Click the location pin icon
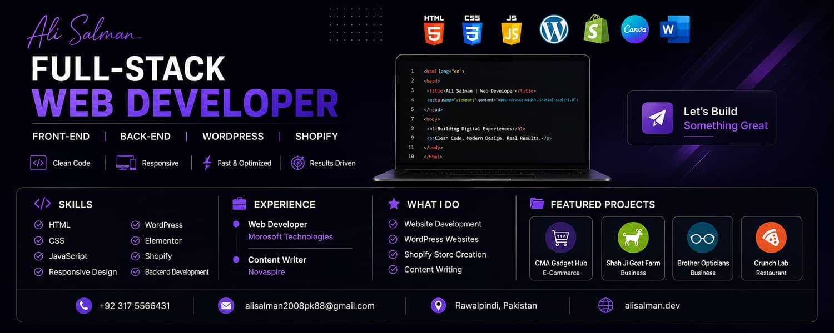Screen dimensions: 834x333 click(439, 305)
